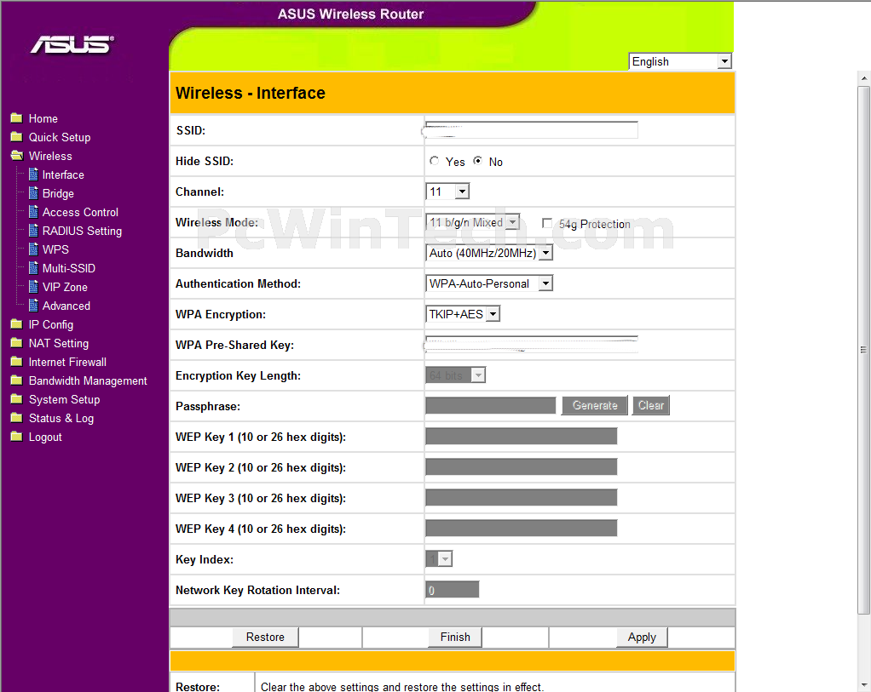Click the RADIUS Setting page icon
The image size is (871, 692).
(x=33, y=231)
